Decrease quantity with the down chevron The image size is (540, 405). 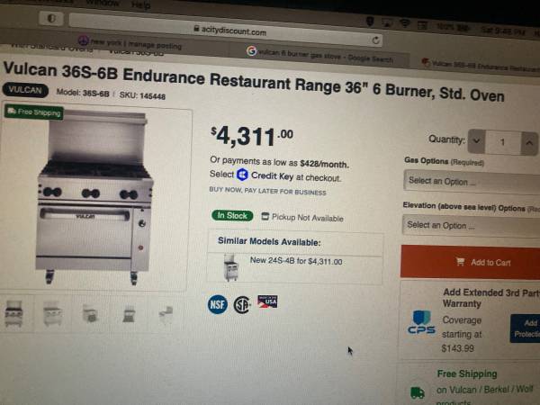(x=477, y=141)
